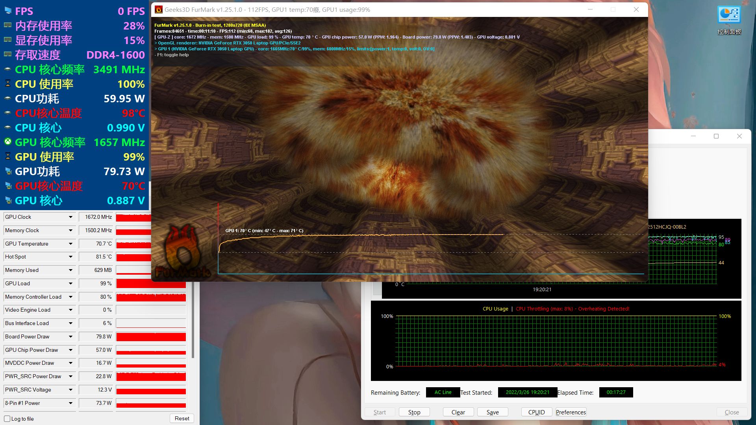
Task: Click the Test Started 2022/3/26 timestamp field
Action: pyautogui.click(x=528, y=392)
